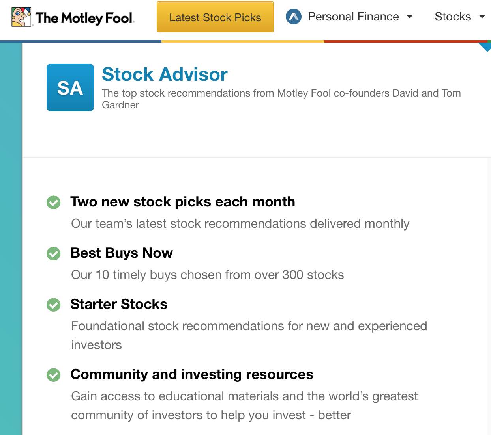Click the blue SA Stock Advisor badge
The height and width of the screenshot is (435, 491).
[70, 87]
